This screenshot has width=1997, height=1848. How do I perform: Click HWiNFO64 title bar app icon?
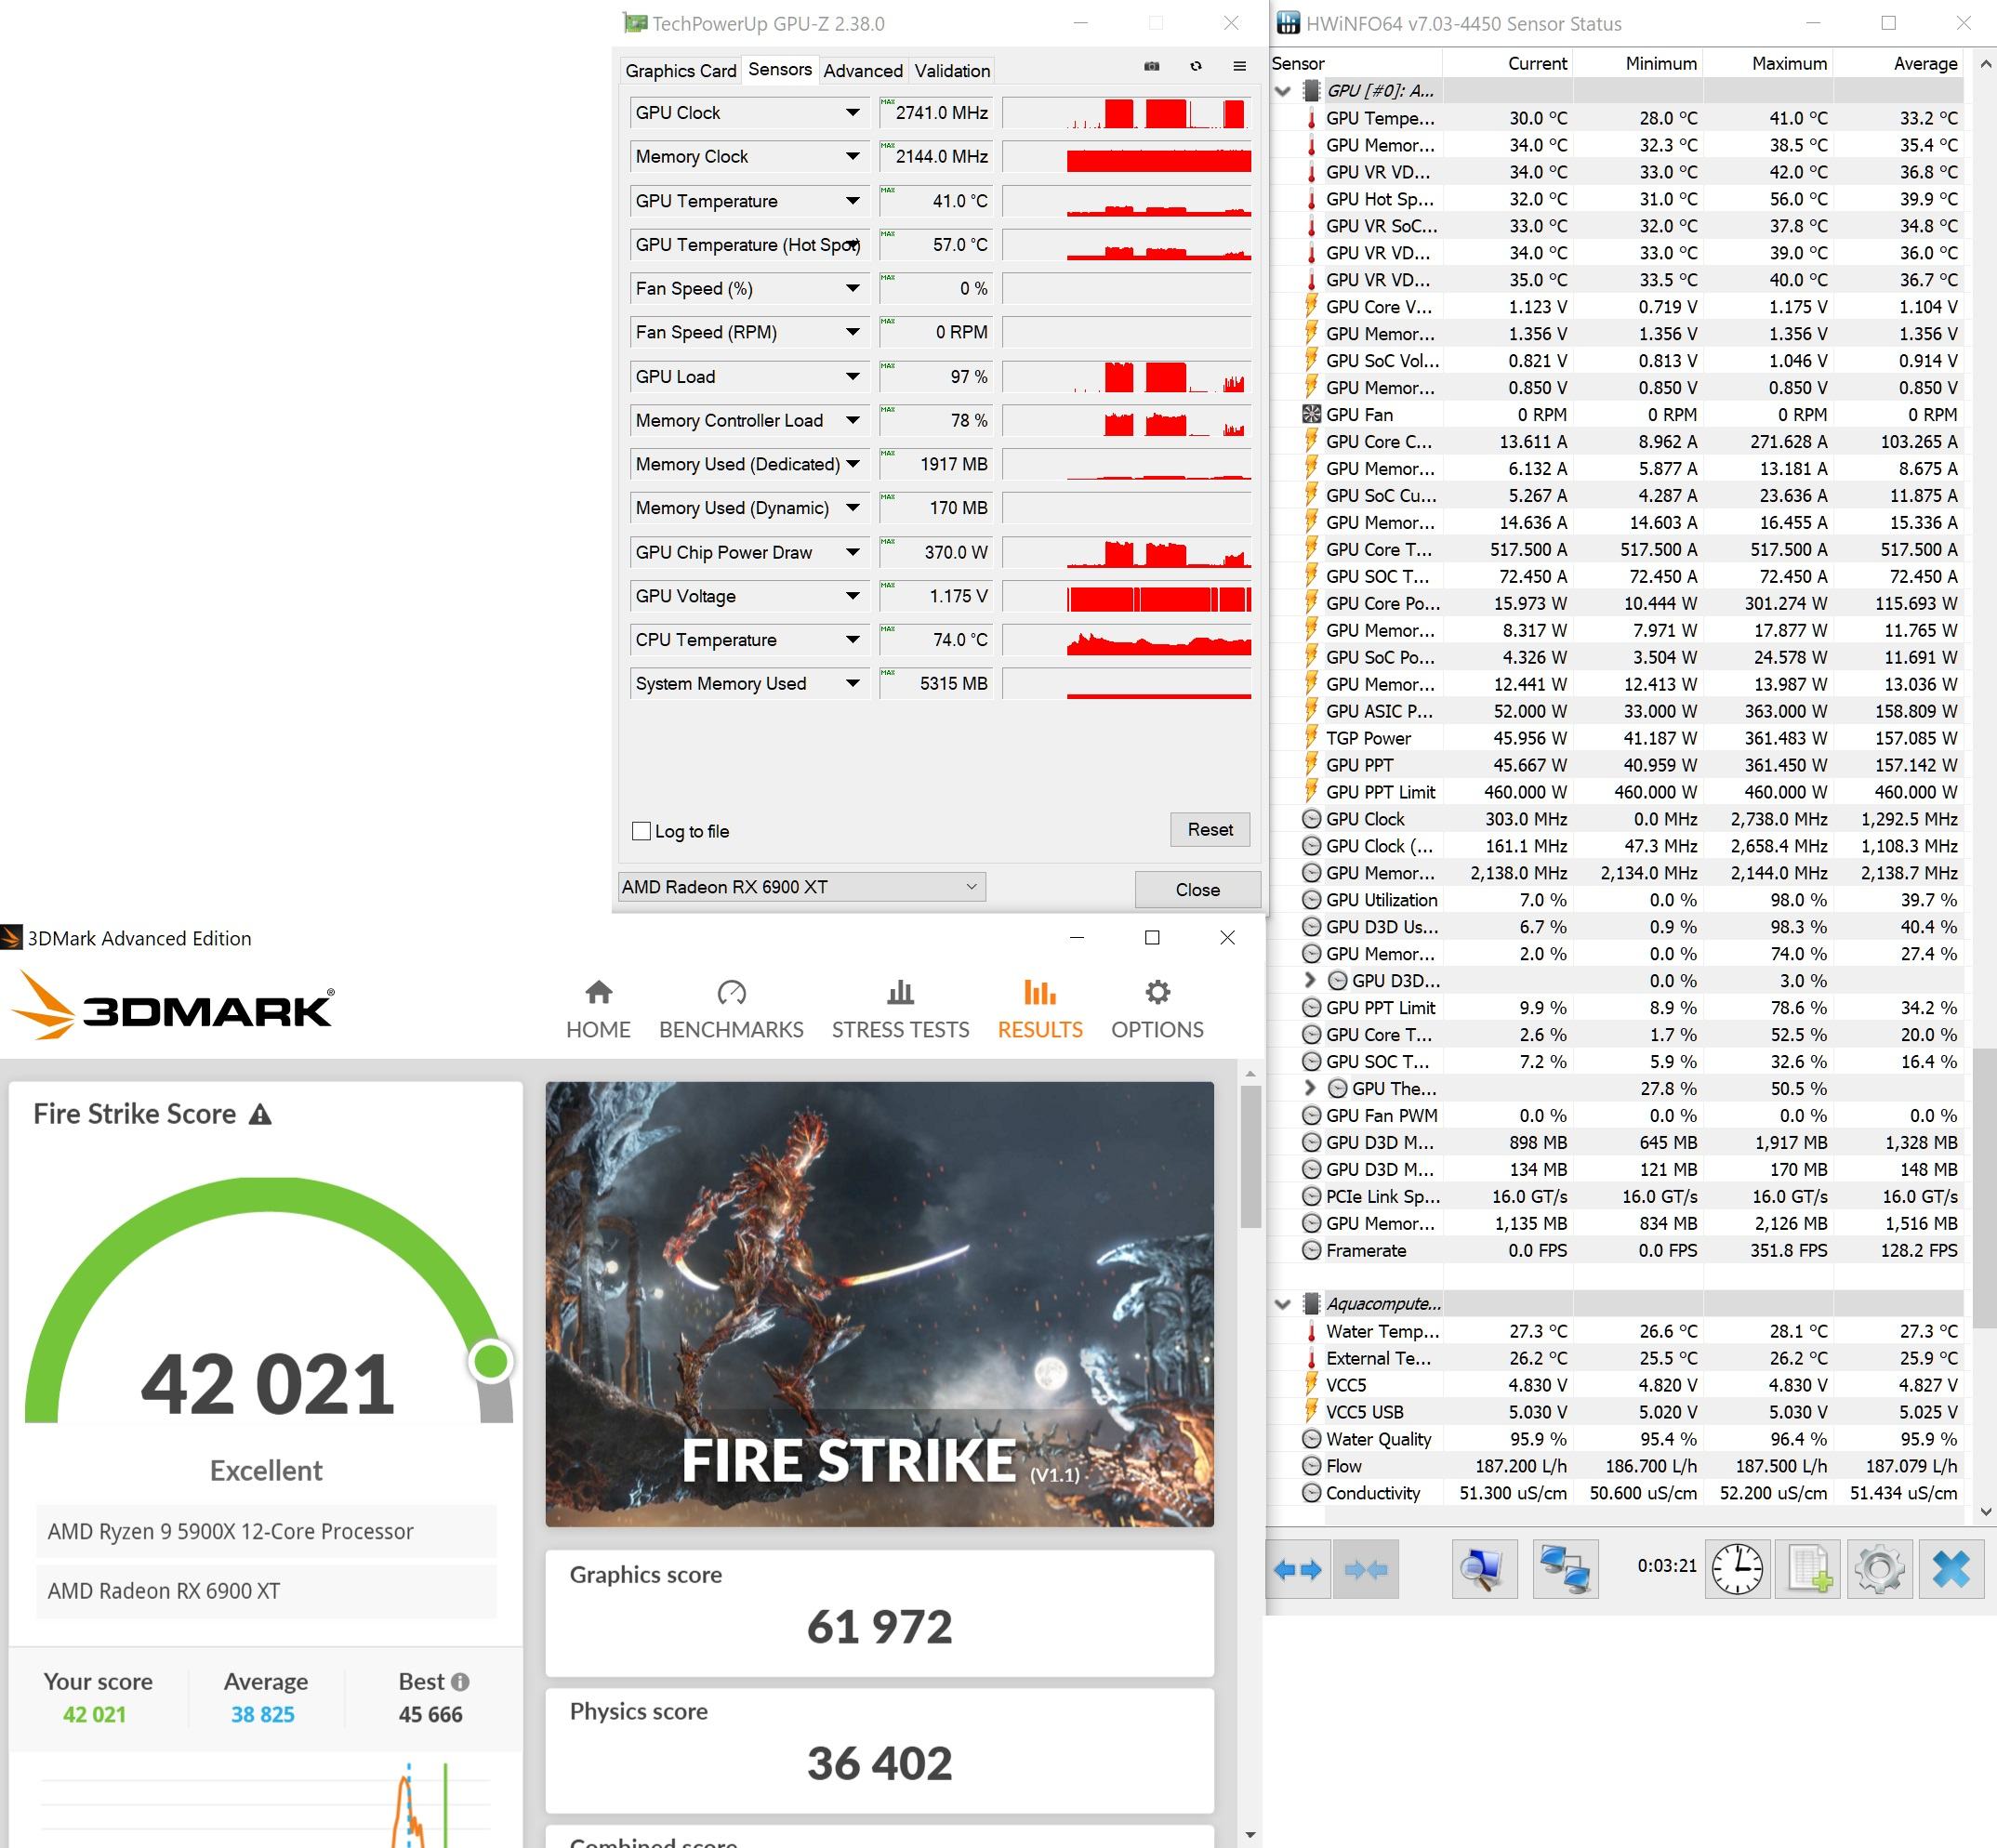(x=1289, y=23)
